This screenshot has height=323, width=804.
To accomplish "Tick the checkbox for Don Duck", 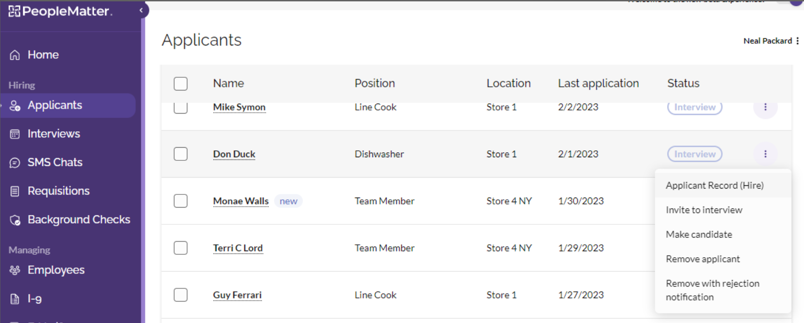I will tap(181, 154).
